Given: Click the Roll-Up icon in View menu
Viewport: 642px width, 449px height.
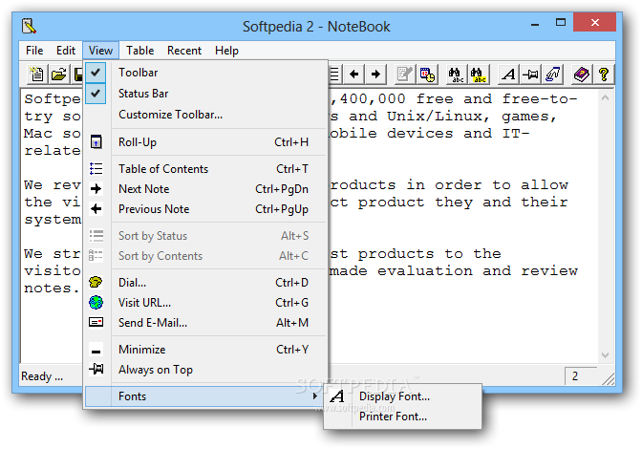Looking at the screenshot, I should coord(96,142).
